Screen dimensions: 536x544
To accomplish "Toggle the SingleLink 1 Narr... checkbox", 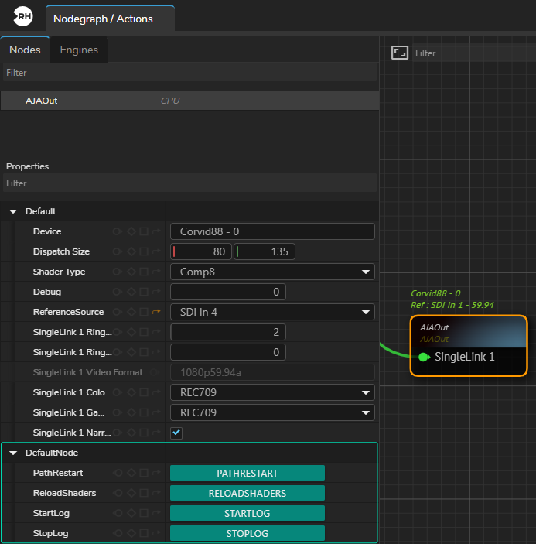I will 176,433.
